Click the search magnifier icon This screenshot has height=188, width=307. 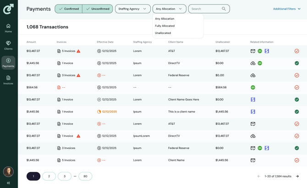(x=224, y=9)
